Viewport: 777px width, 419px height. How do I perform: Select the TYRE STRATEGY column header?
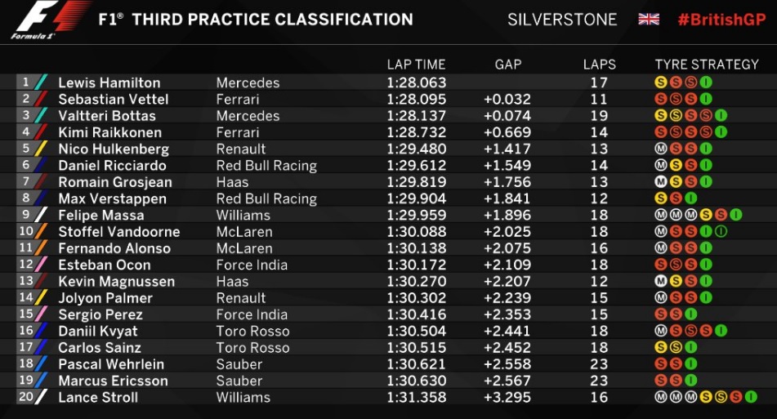(x=707, y=65)
